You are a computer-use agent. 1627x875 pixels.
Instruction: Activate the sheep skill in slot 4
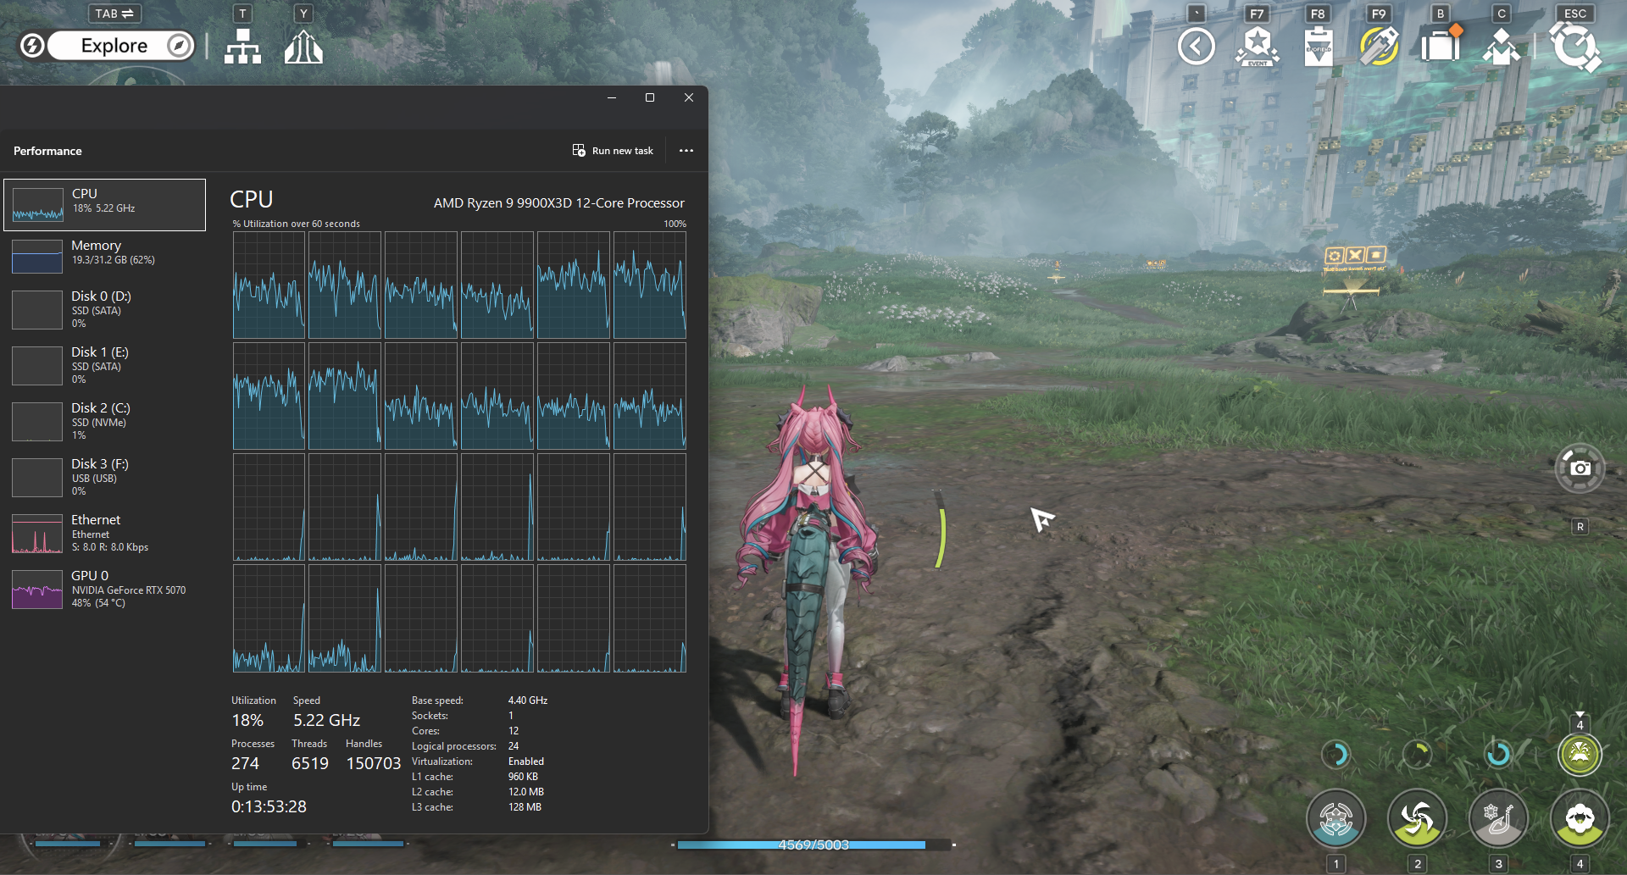[1580, 819]
